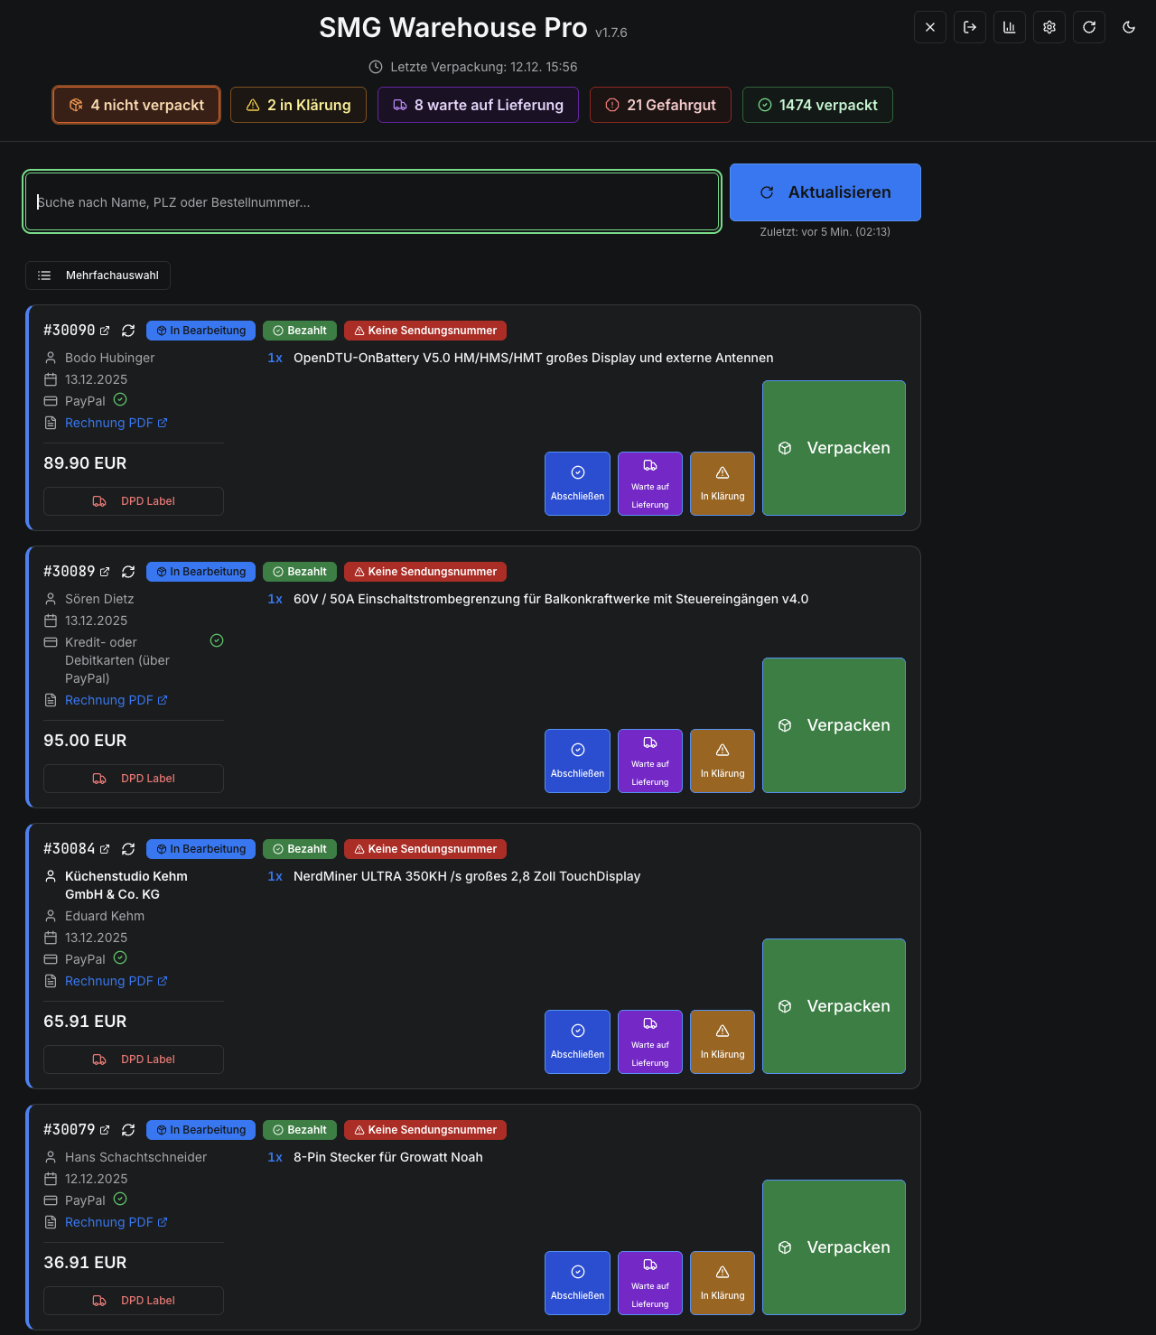Open order #30089 via external link icon
The width and height of the screenshot is (1156, 1335).
105,572
